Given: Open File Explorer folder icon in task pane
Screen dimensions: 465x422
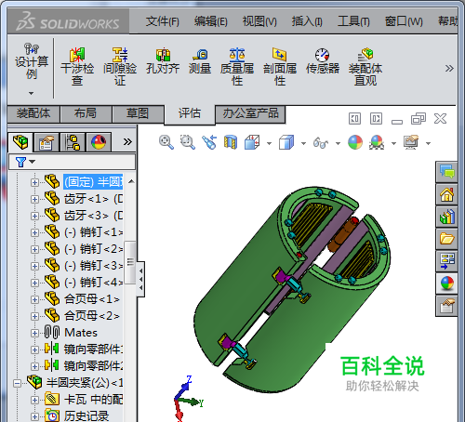Looking at the screenshot, I should click(446, 239).
